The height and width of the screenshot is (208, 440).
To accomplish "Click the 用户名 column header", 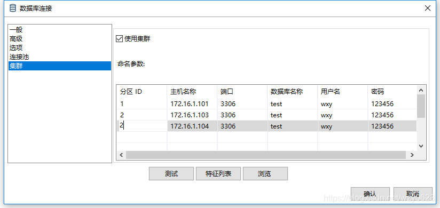I will click(343, 91).
